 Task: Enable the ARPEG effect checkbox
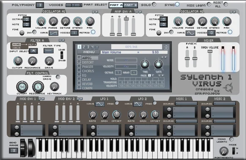tap(79, 58)
